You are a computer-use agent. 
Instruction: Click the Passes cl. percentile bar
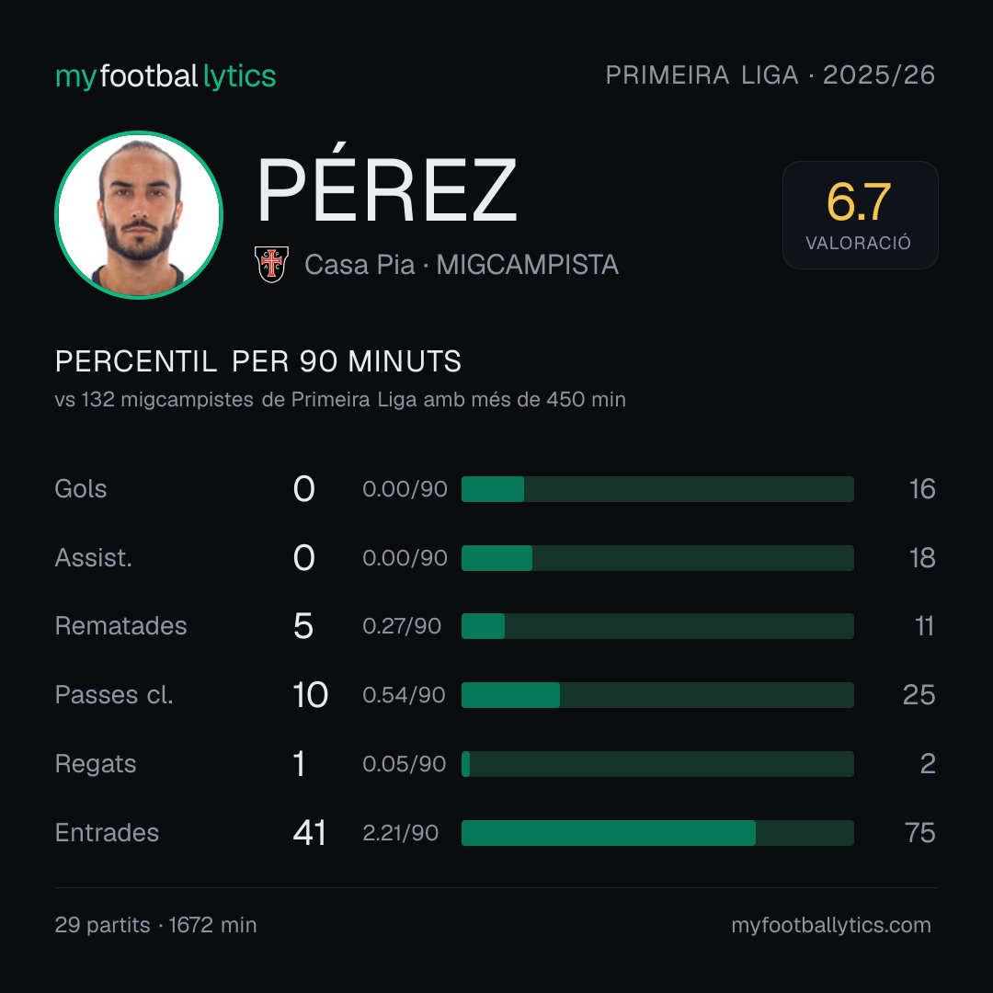coord(657,695)
